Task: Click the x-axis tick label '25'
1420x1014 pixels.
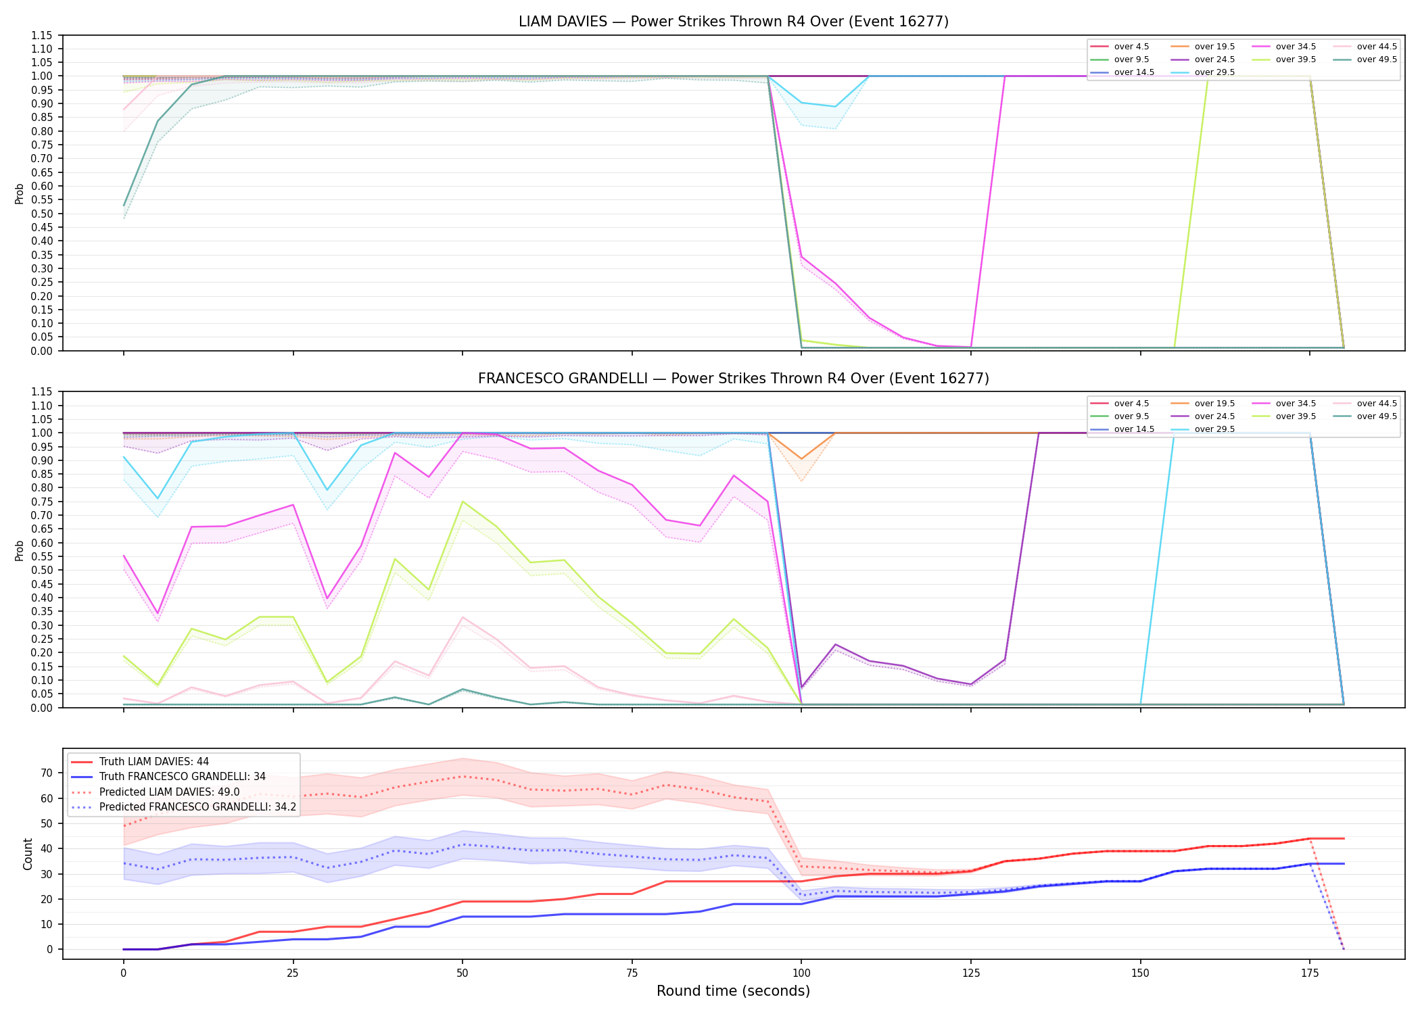Action: point(293,973)
